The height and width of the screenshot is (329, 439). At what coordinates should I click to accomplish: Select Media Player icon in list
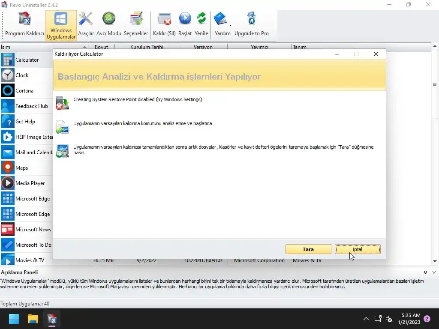[8, 183]
